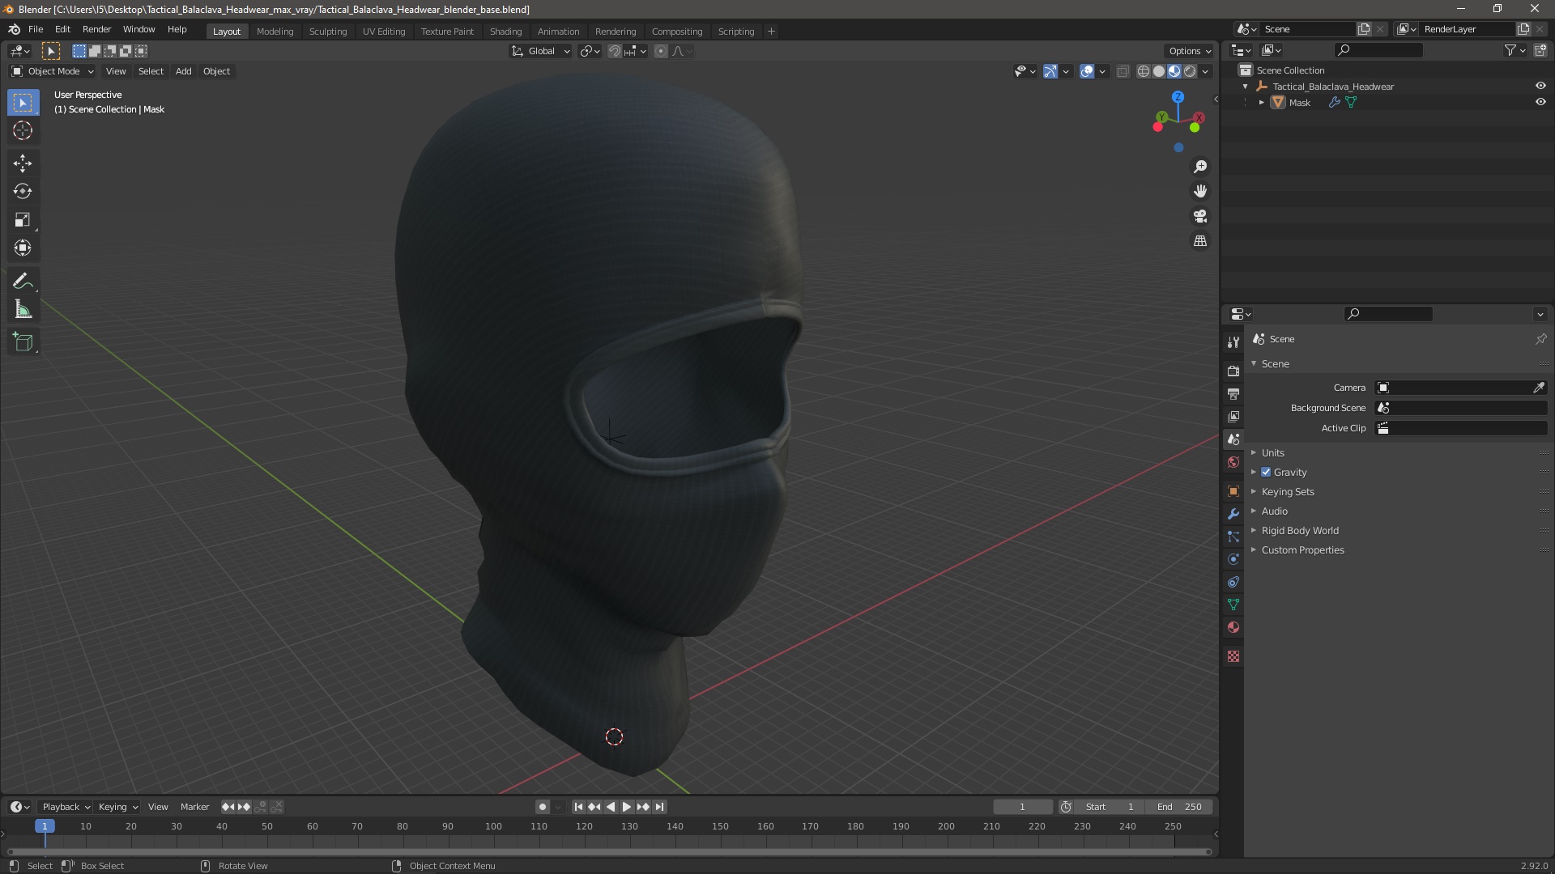Click the End frame field showing 250
This screenshot has height=874, width=1555.
coord(1179,807)
